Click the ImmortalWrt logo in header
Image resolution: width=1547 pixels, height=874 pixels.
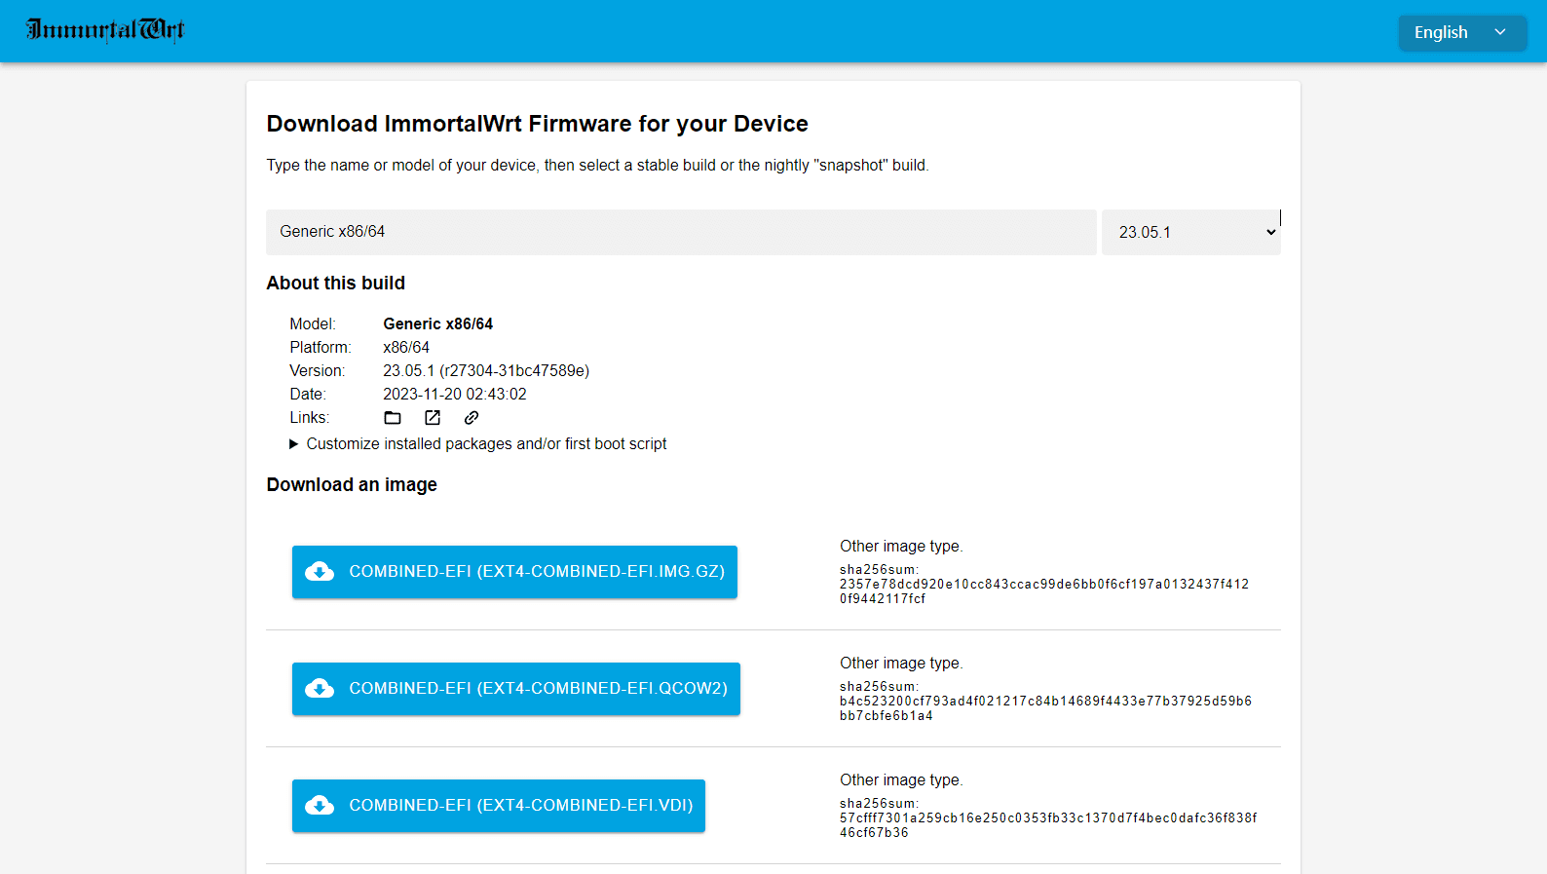pyautogui.click(x=105, y=30)
